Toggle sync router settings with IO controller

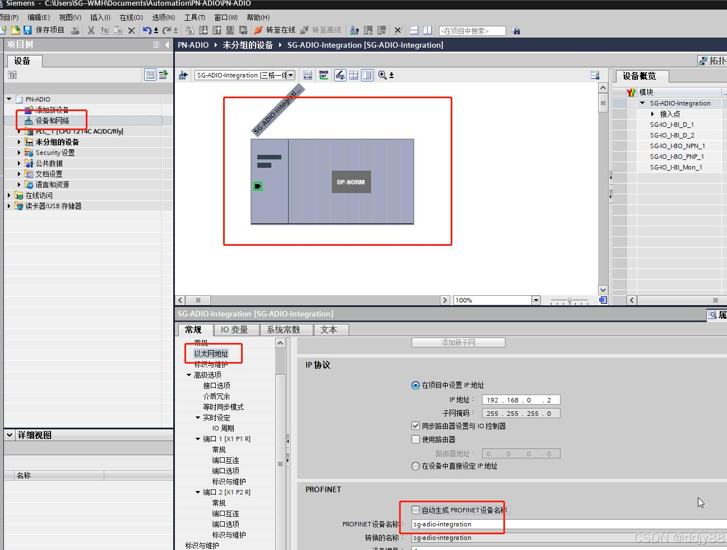click(x=415, y=426)
